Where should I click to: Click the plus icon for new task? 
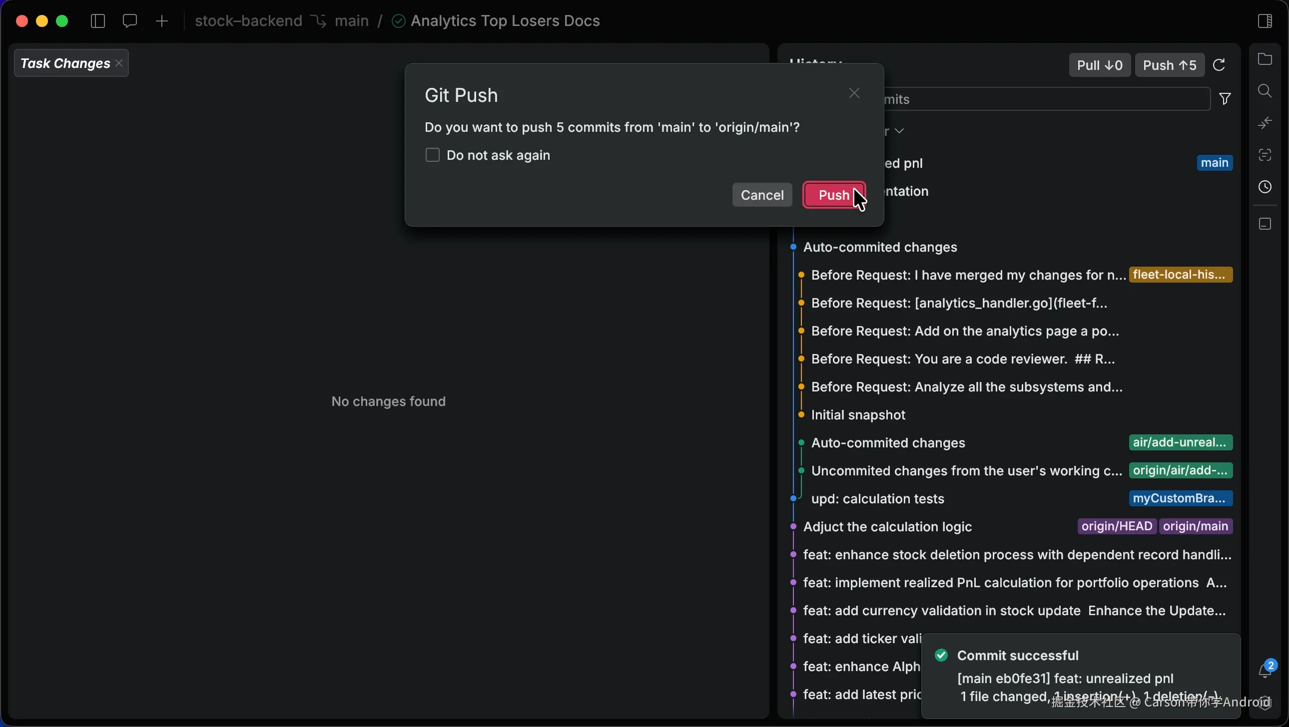162,21
